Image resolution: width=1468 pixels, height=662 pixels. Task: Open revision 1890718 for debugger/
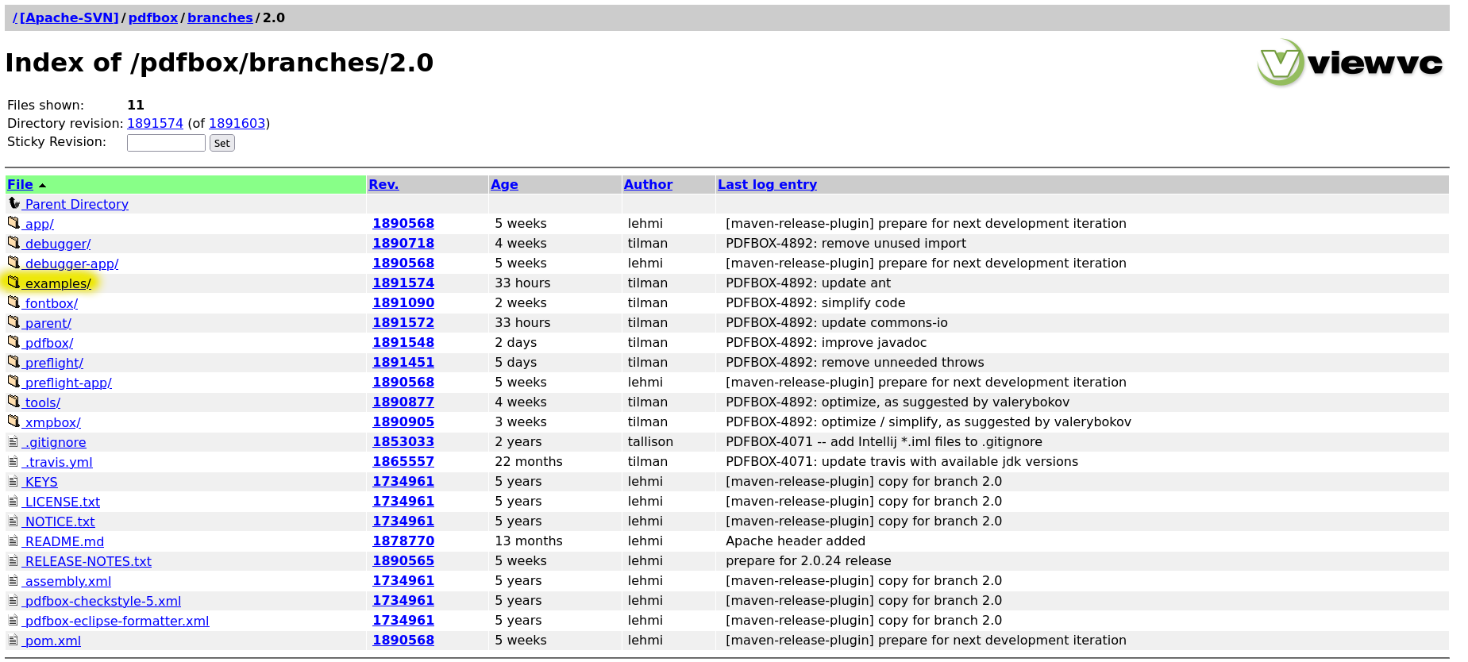pos(403,243)
